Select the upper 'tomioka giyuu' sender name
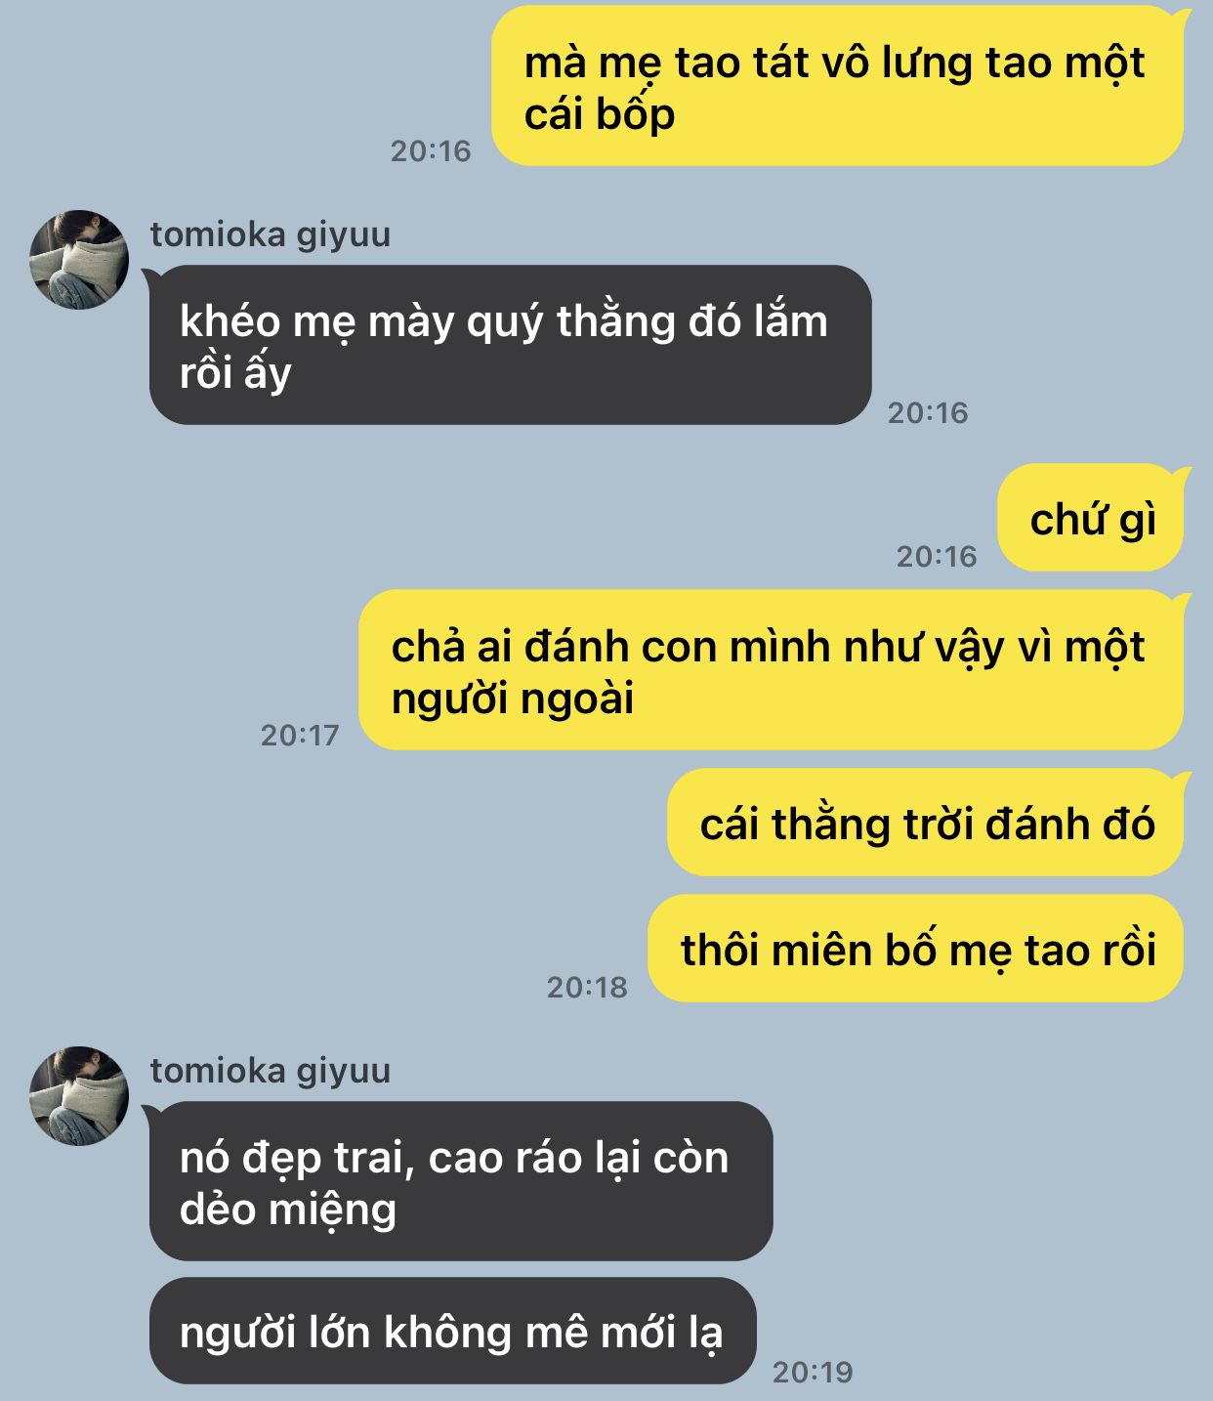The height and width of the screenshot is (1401, 1213). 271,234
